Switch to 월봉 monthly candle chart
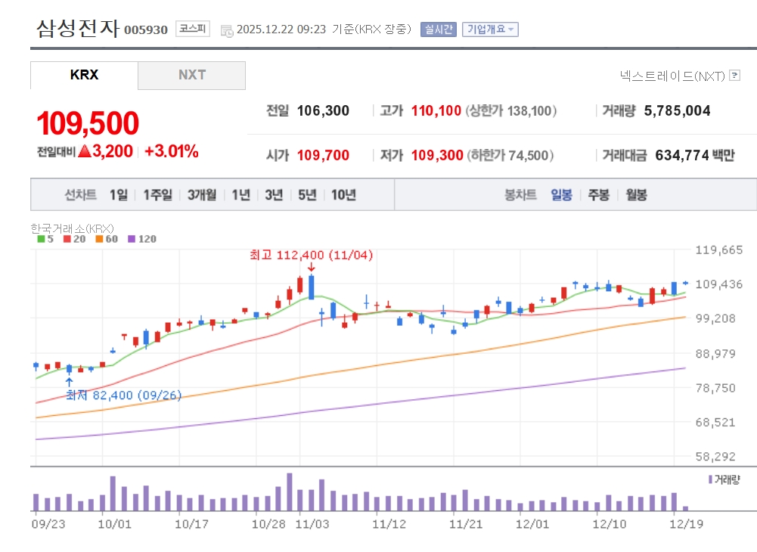The height and width of the screenshot is (552, 757). 636,195
